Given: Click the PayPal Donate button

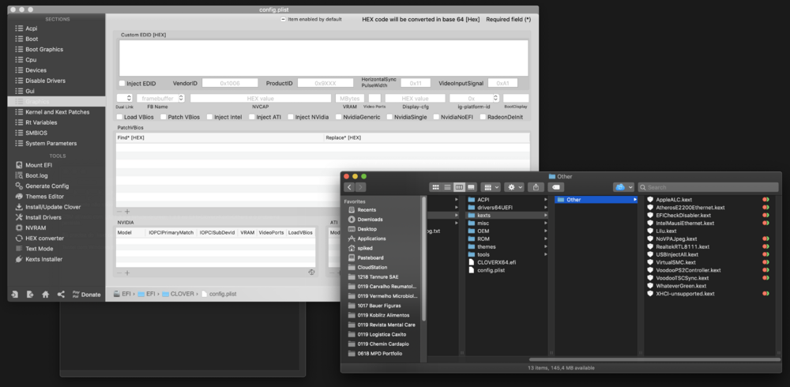Looking at the screenshot, I should pyautogui.click(x=85, y=295).
